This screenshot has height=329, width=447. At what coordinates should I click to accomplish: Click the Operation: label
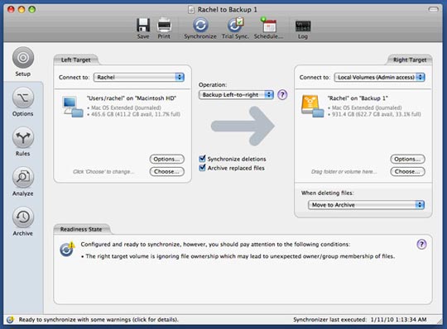[x=213, y=85]
